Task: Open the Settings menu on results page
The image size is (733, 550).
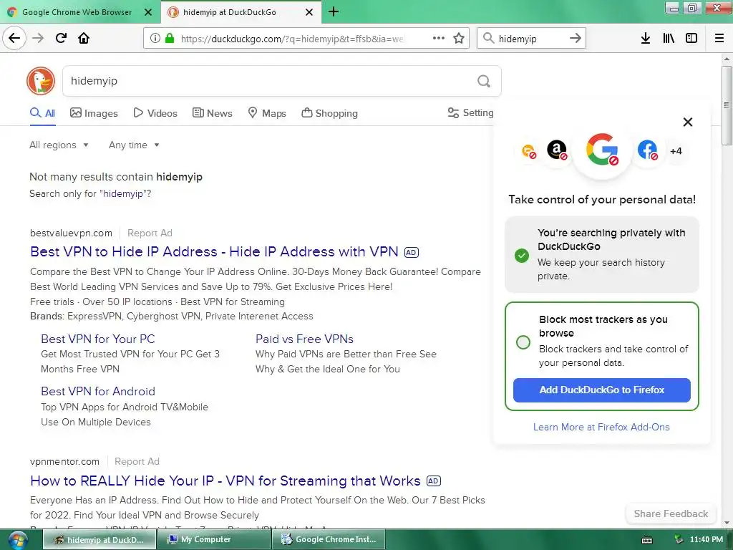Action: coord(470,112)
